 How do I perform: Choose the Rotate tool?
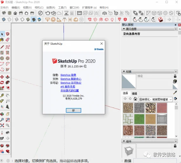pyautogui.click(x=2, y=82)
